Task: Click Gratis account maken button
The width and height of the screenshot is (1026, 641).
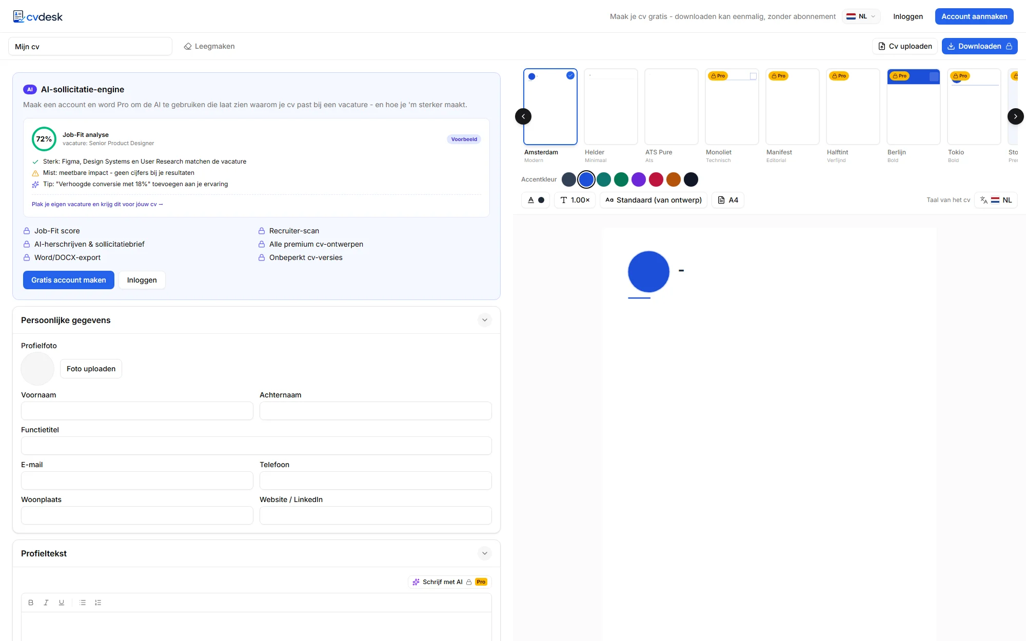Action: point(69,280)
